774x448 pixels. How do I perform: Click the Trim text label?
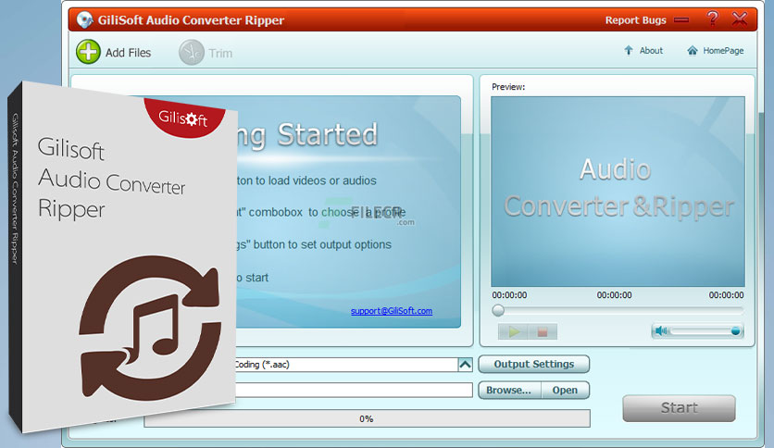pyautogui.click(x=220, y=54)
